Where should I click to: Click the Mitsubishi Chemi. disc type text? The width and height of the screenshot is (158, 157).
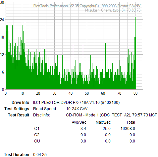click(113, 10)
